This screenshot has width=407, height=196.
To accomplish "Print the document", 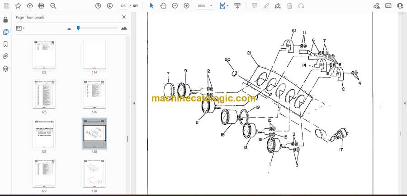I will click(41, 6).
